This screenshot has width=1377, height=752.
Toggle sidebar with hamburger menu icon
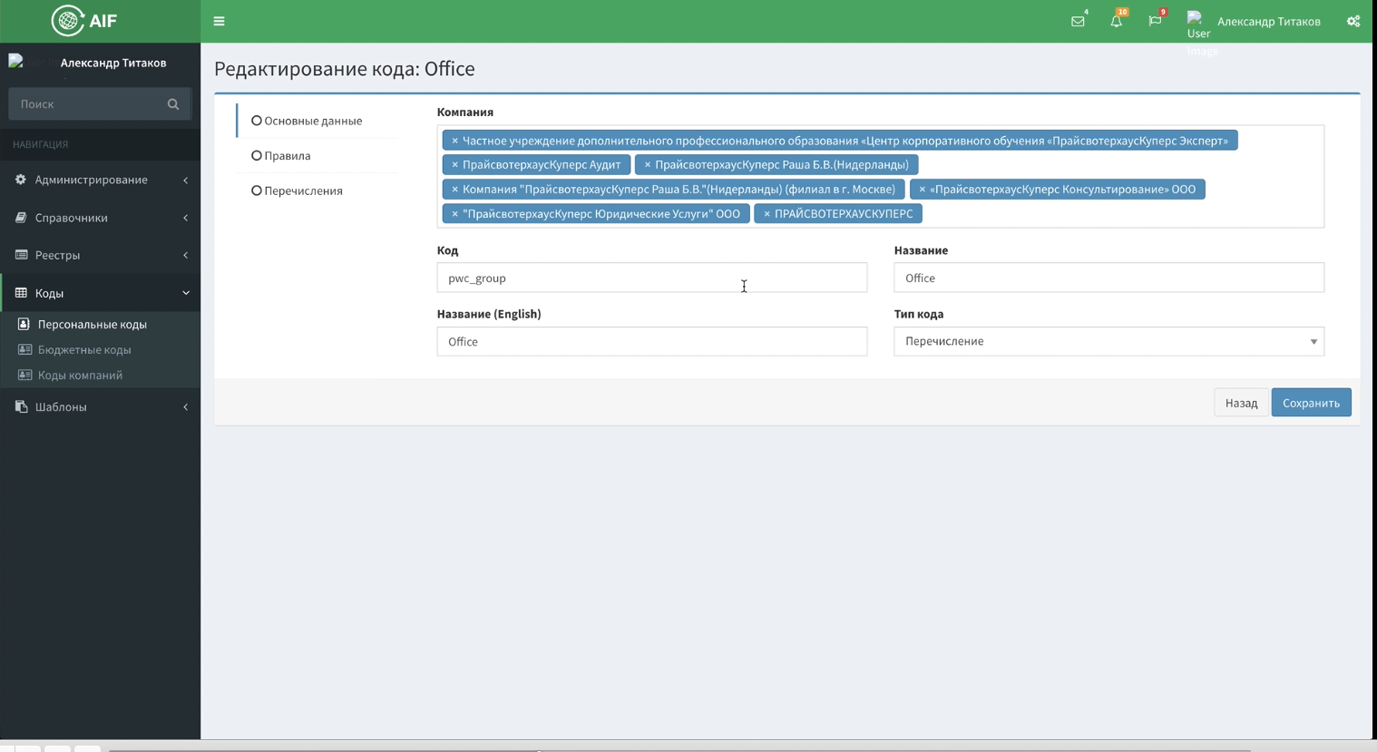coord(219,21)
